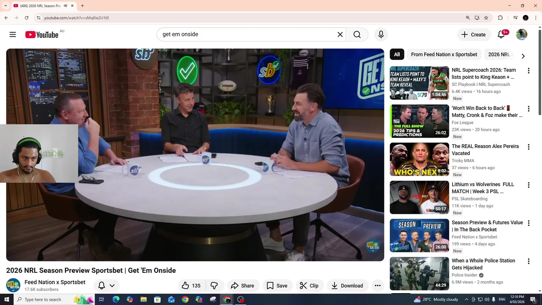This screenshot has width=542, height=305.
Task: Dislike the video with thumbs down
Action: tap(214, 286)
